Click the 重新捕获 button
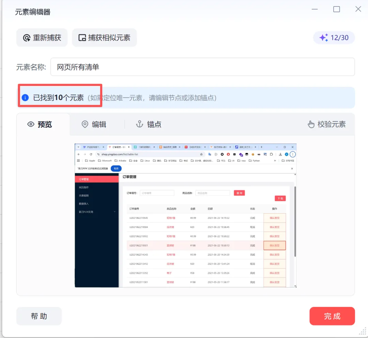The height and width of the screenshot is (338, 368). [x=42, y=38]
